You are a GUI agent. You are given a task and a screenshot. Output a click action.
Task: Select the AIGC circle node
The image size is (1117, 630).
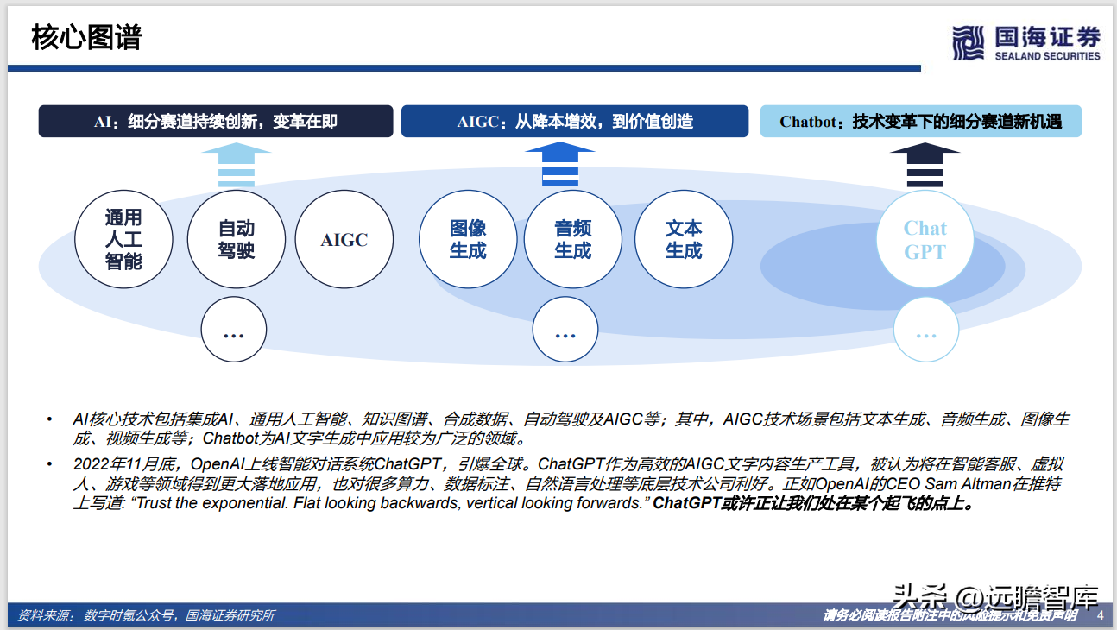pos(344,240)
